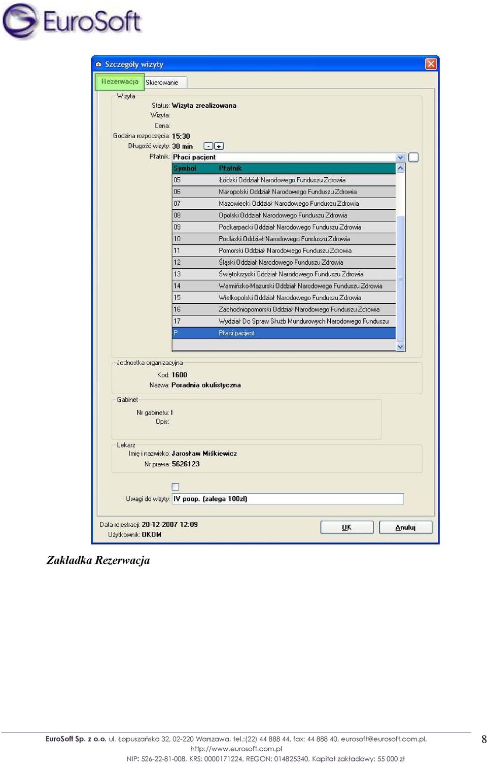Click the payer list scrollbar thumb
This screenshot has width=487, height=764.
[400, 278]
